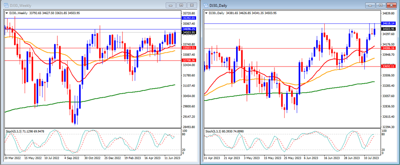Viewport: 400px width, 165px height.
Task: Click black 34503.95 price tag in Daily chart
Action: click(388, 29)
